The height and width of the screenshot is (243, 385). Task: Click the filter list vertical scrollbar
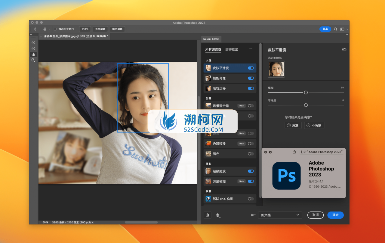click(x=260, y=120)
